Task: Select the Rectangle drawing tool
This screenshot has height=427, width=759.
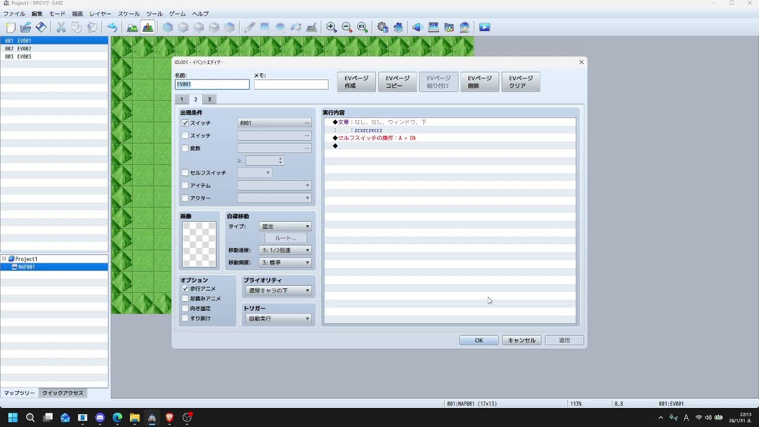Action: coord(265,27)
